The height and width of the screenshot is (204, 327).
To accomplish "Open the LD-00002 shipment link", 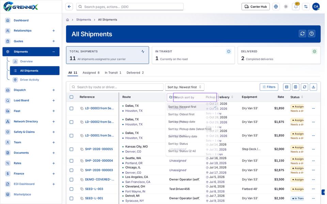I will [x=99, y=122].
